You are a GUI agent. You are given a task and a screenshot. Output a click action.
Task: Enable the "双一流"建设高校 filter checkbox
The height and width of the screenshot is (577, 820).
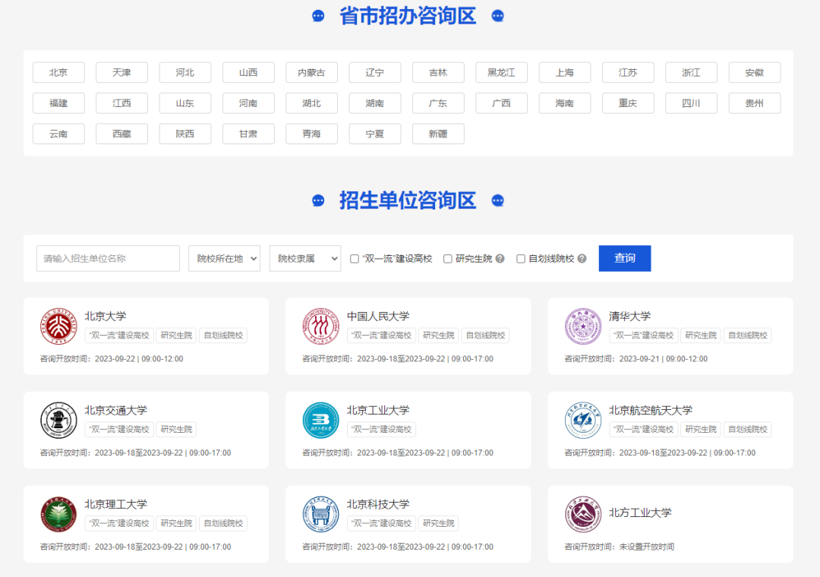pos(355,259)
